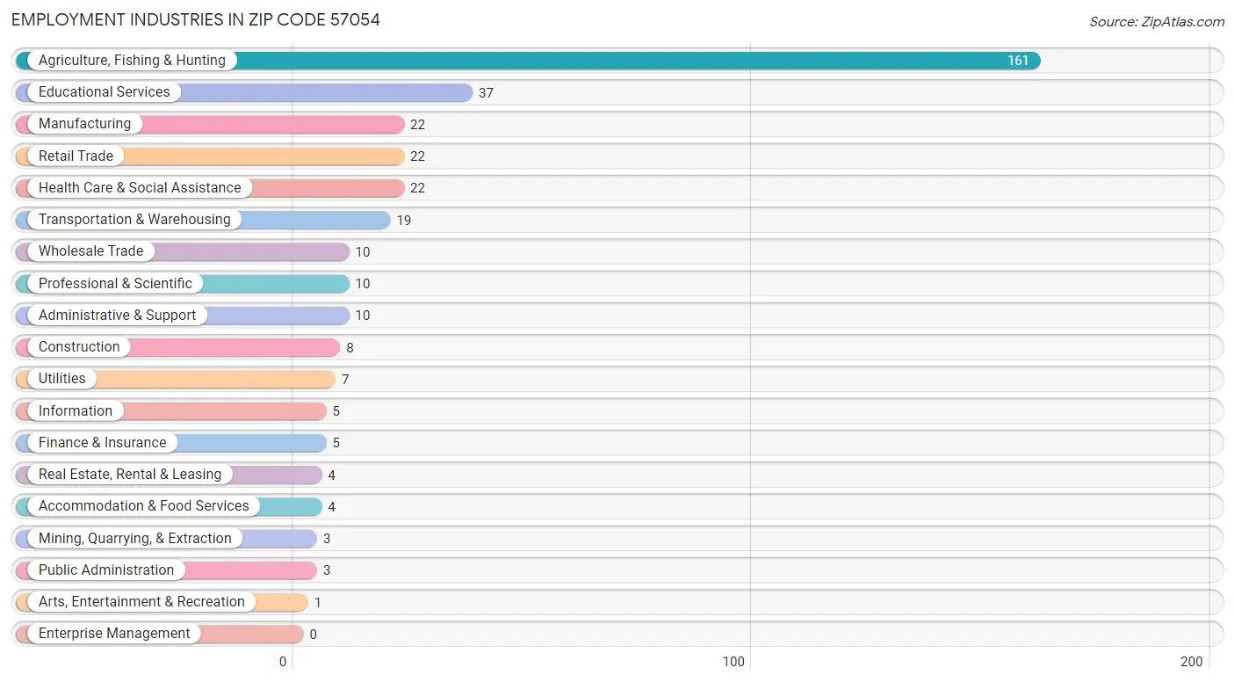1235x682 pixels.
Task: Click the 1 value beside Arts, Entertainment & Recreation
Action: click(318, 603)
